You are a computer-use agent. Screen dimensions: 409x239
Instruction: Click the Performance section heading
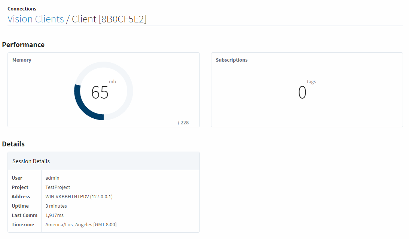[x=23, y=44]
